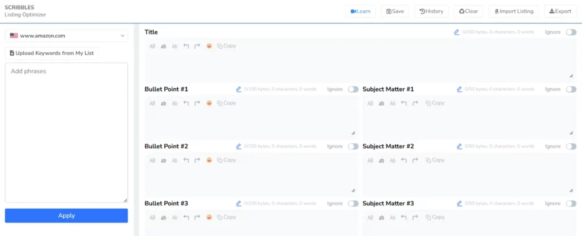The image size is (582, 236).
Task: Click undo arrow in Bullet Point #1 toolbar
Action: [x=186, y=103]
